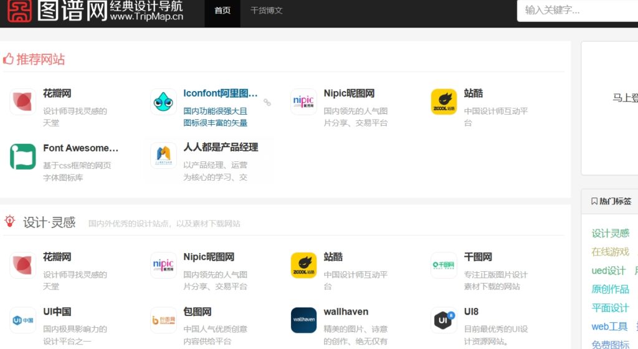Viewport: 638px width, 349px height.
Task: Click the Nipic昵图网 icon under 推荐网站
Action: (303, 102)
